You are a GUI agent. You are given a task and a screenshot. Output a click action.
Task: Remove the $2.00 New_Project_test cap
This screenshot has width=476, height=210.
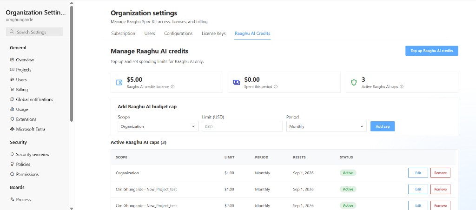[x=441, y=205]
